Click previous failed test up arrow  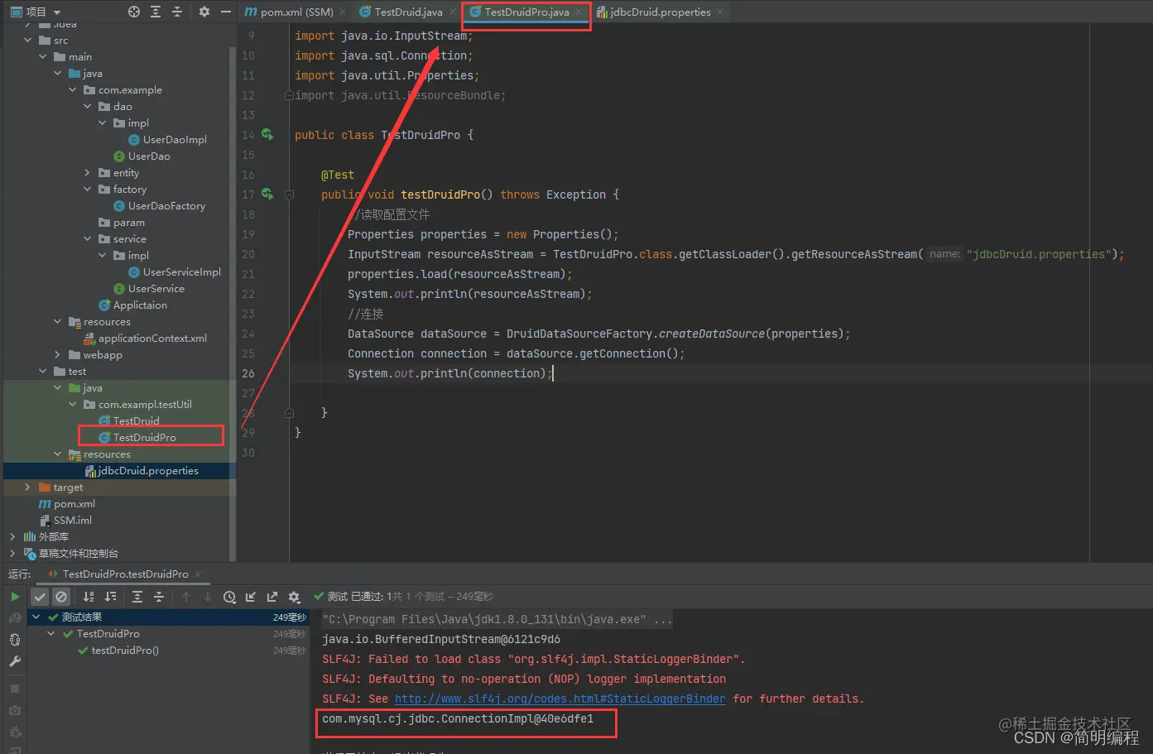tap(186, 597)
